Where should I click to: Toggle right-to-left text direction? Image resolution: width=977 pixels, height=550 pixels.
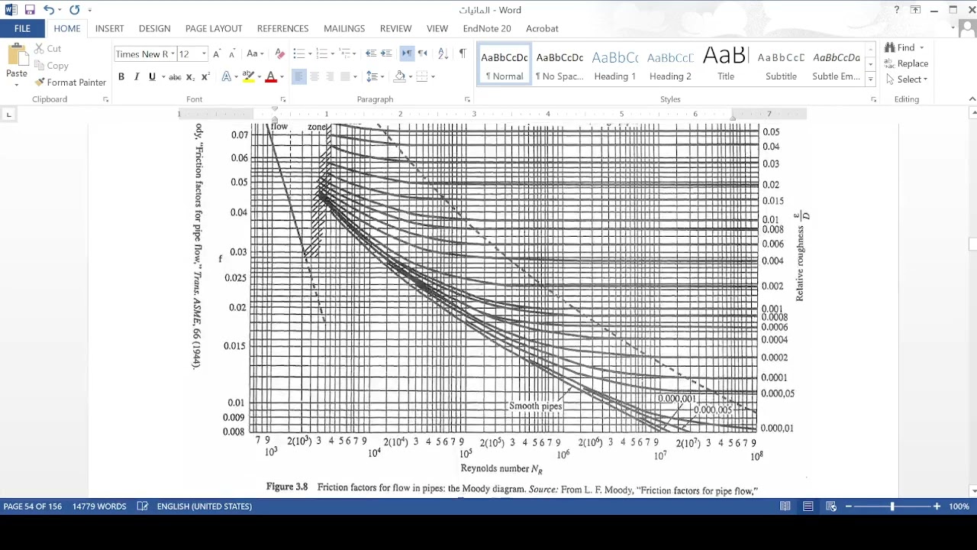(x=422, y=53)
